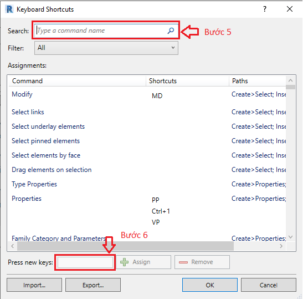Click the Export... button

click(x=93, y=285)
